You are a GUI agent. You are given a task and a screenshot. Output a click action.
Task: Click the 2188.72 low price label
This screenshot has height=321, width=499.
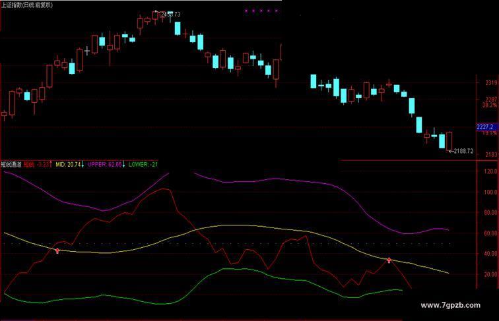pos(463,152)
